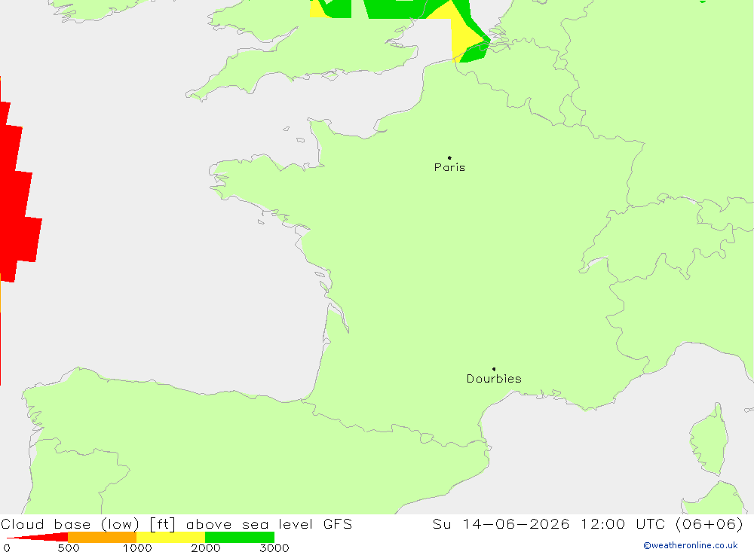Viewport: 754px width, 552px height.
Task: Click the '(06+06)' forecast run text
Action: click(x=710, y=523)
